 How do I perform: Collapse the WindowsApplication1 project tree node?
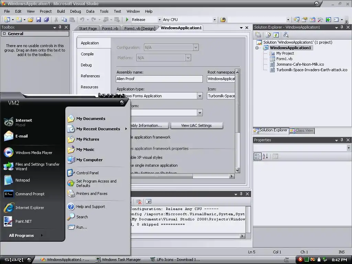point(257,48)
